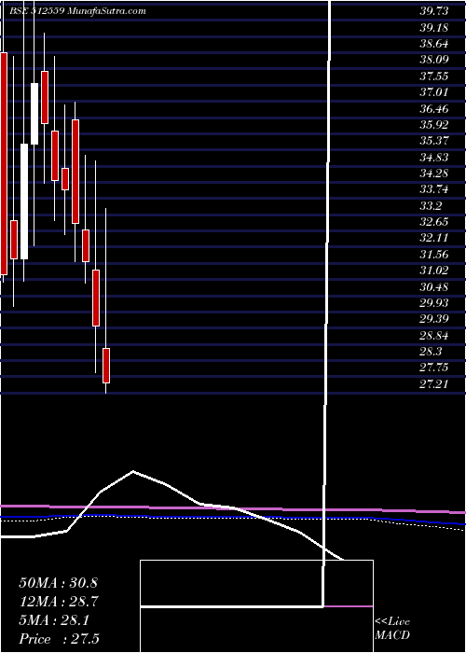Click the 29.39 price axis label
Screen dimensions: 466x653
(x=434, y=319)
